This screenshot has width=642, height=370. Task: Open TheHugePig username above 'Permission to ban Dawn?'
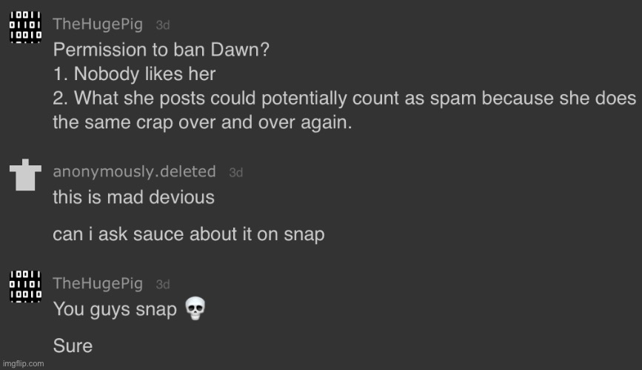[x=98, y=24]
